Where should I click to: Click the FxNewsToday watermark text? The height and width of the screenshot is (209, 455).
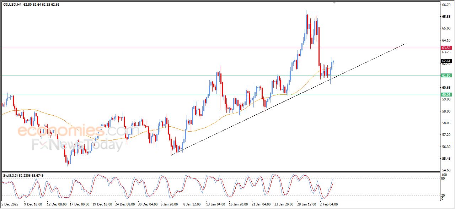[x=77, y=145]
